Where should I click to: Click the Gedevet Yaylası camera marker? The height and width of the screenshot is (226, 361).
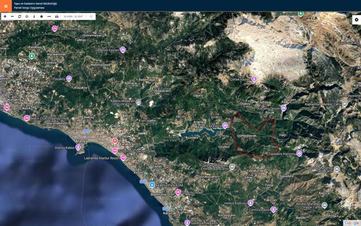tap(123, 50)
